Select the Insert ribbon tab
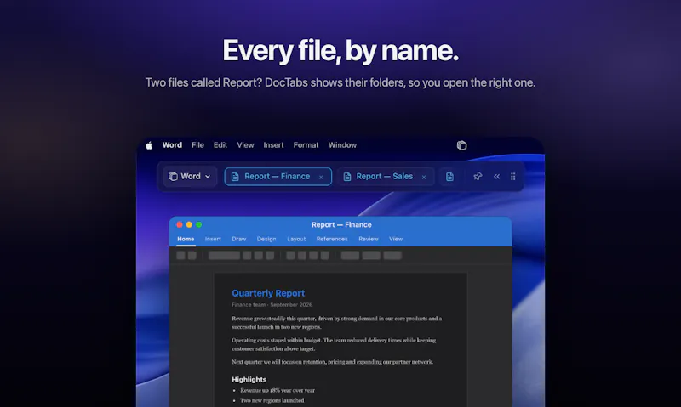 point(213,239)
